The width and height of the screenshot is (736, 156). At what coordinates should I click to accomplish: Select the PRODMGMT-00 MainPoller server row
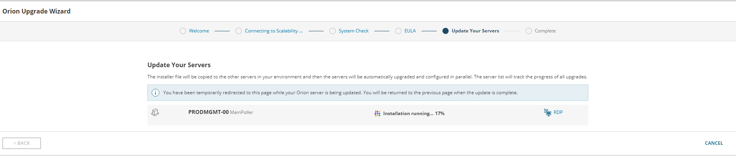[x=368, y=115]
